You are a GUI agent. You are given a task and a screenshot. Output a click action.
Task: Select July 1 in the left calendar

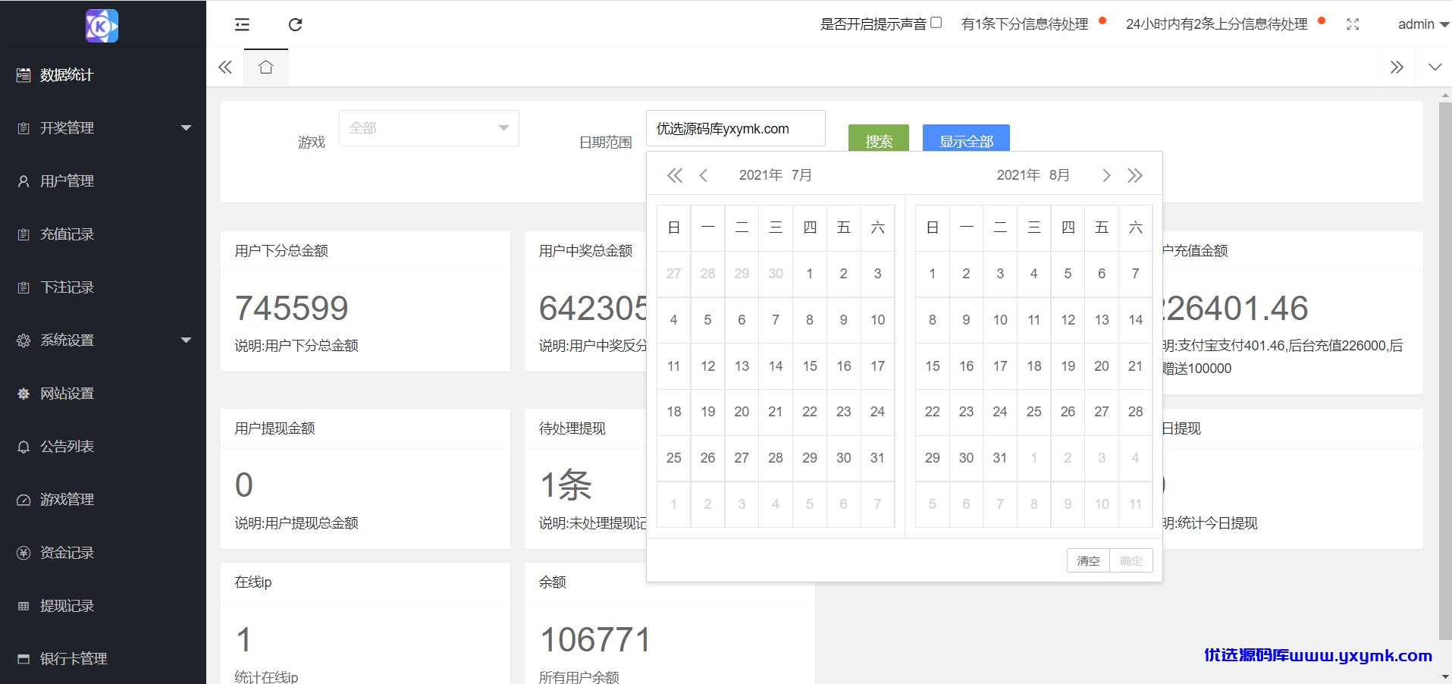coord(810,274)
